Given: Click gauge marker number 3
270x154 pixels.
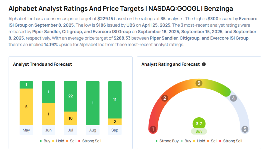Looking at the screenshot, I should pyautogui.click(x=199, y=83).
